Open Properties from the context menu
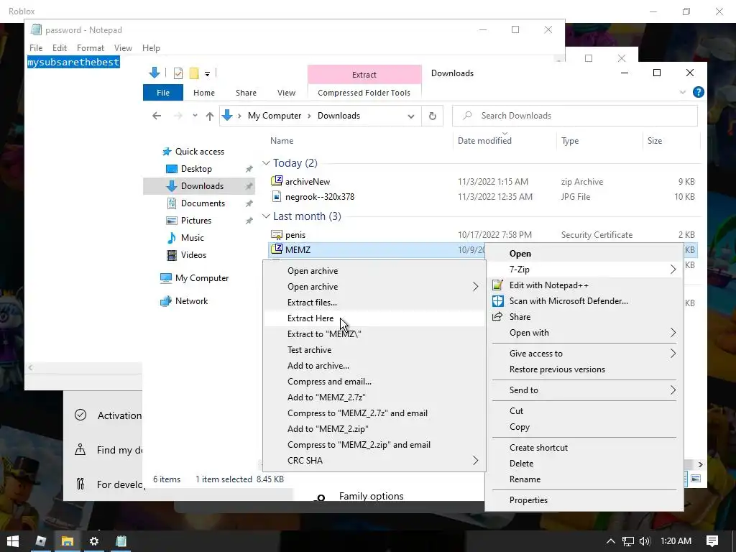This screenshot has width=736, height=552. point(528,500)
